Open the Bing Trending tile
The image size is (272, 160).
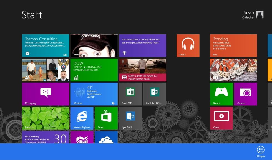click(x=233, y=45)
